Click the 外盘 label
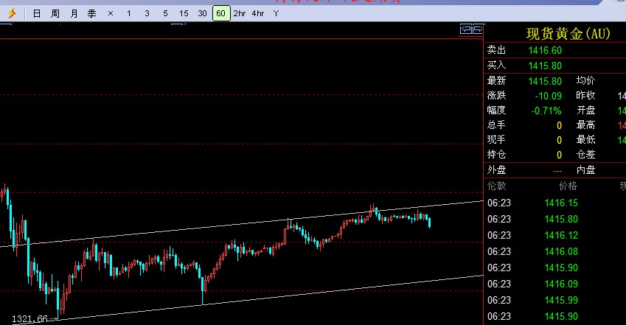Image resolution: width=626 pixels, height=325 pixels. pyautogui.click(x=496, y=170)
